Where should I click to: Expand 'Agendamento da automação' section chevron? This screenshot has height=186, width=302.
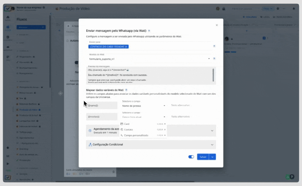(212, 131)
